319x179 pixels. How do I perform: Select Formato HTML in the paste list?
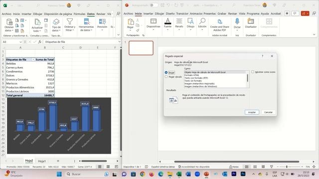pos(191,75)
